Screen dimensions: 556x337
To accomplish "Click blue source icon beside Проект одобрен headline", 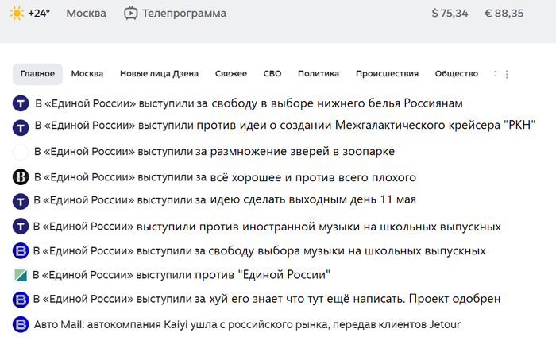I will coord(21,300).
